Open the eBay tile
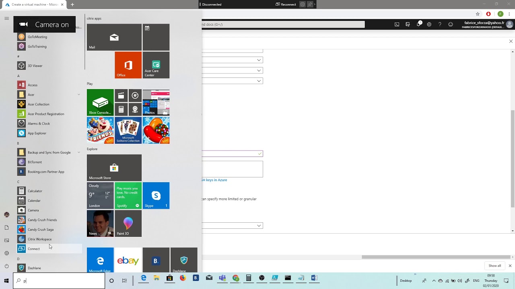The width and height of the screenshot is (515, 289). (x=128, y=260)
